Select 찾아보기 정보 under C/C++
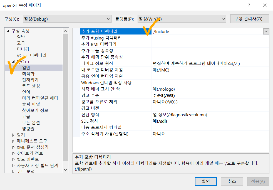This screenshot has height=190, width=273. click(x=35, y=110)
